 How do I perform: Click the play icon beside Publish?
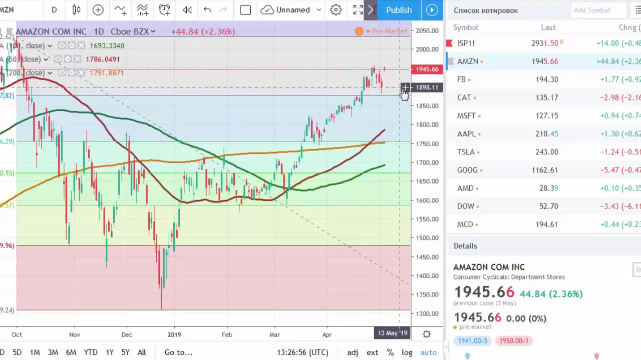(x=432, y=9)
